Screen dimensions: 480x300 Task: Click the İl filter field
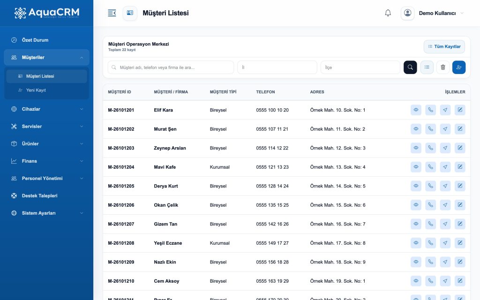(x=277, y=67)
